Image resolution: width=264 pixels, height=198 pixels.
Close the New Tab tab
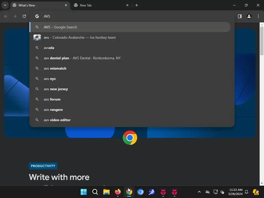coord(127,5)
